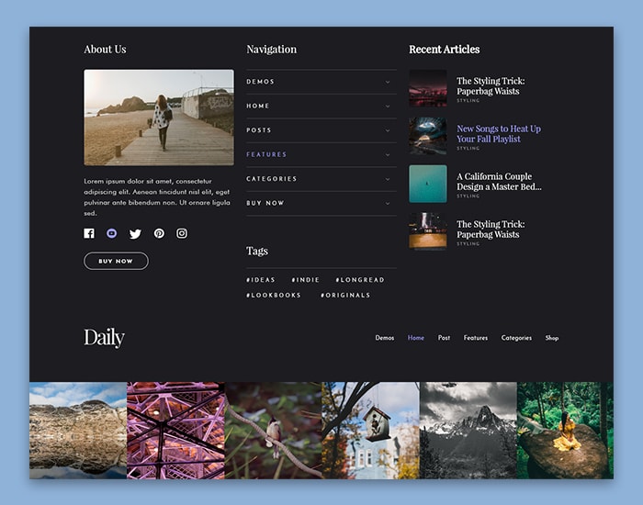Viewport: 643px width, 505px height.
Task: Open the highlighted YouTube social icon
Action: tap(111, 233)
